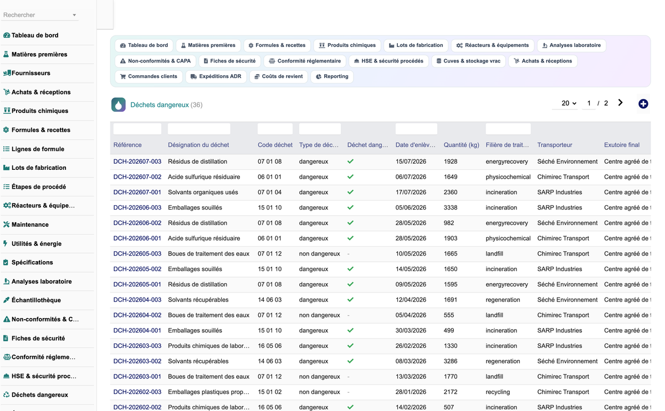Click the Spécifications clipboard icon
The image size is (665, 411).
(x=6, y=262)
